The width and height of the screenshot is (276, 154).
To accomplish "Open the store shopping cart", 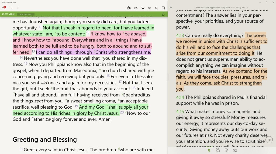I will point(143,8).
